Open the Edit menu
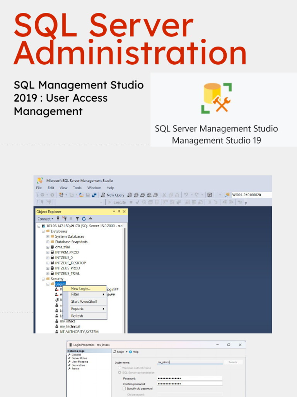The height and width of the screenshot is (397, 297). [x=51, y=188]
